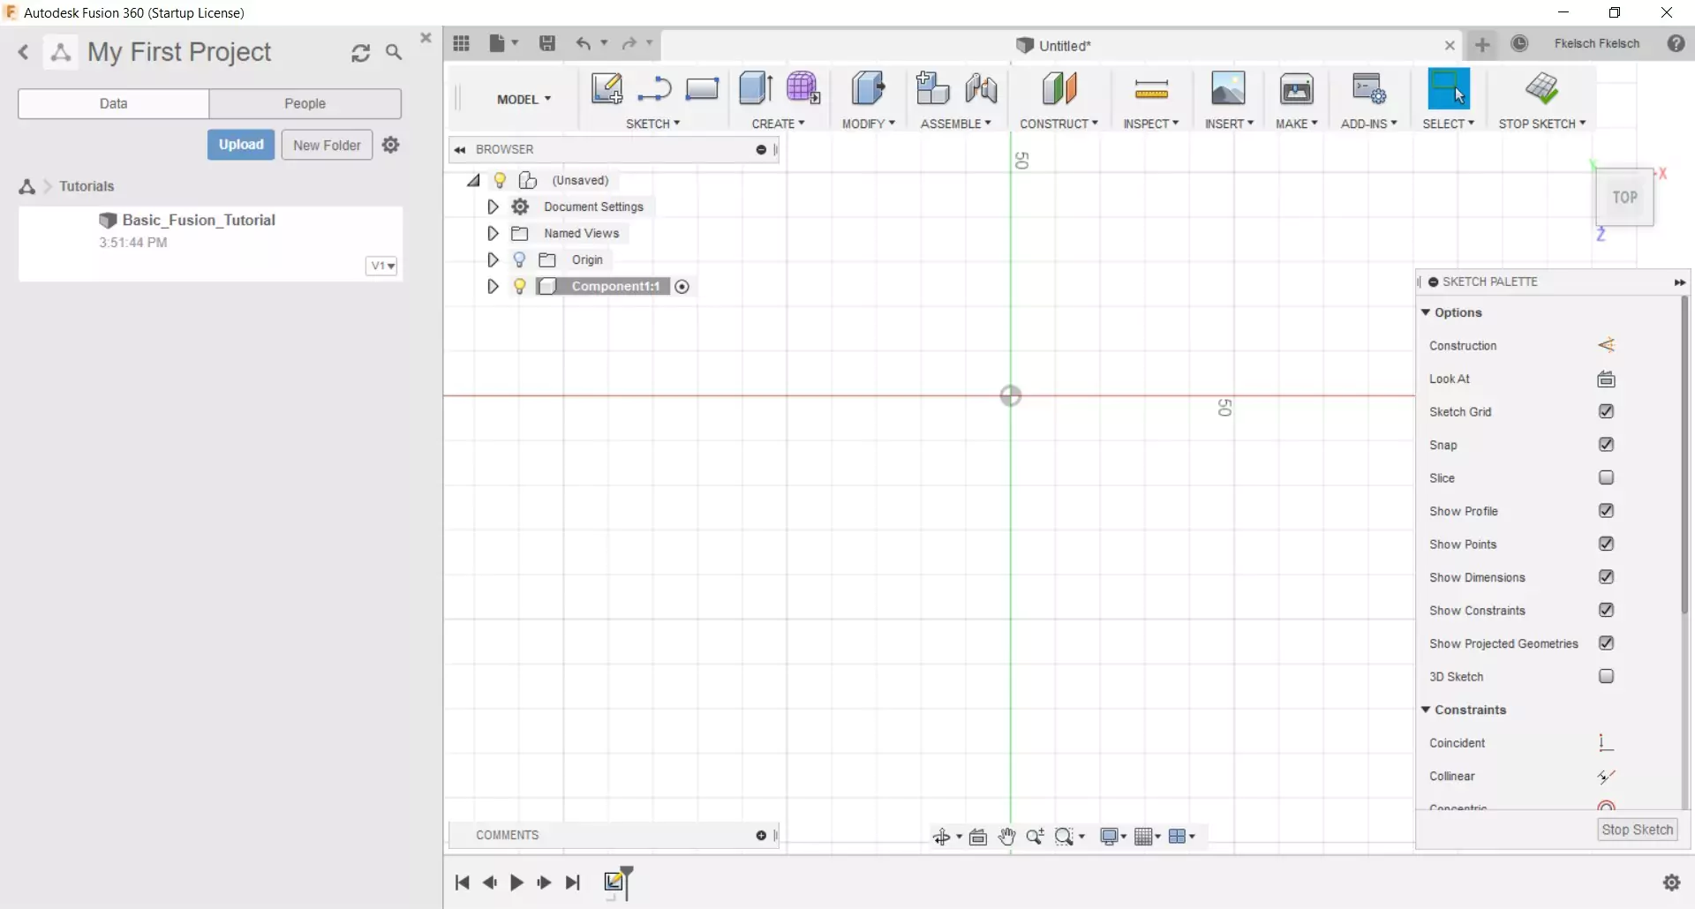Click the Orbit navigation icon
Image resolution: width=1695 pixels, height=909 pixels.
tap(942, 837)
